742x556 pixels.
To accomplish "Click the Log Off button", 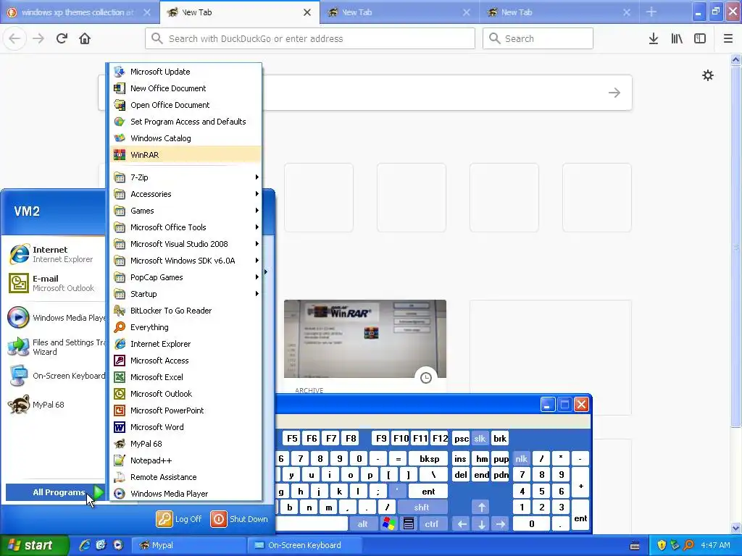I will (x=180, y=518).
